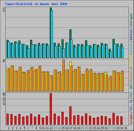134x131 pixels.
Task: Click the x-axis day label '8'
Action: (36, 128)
